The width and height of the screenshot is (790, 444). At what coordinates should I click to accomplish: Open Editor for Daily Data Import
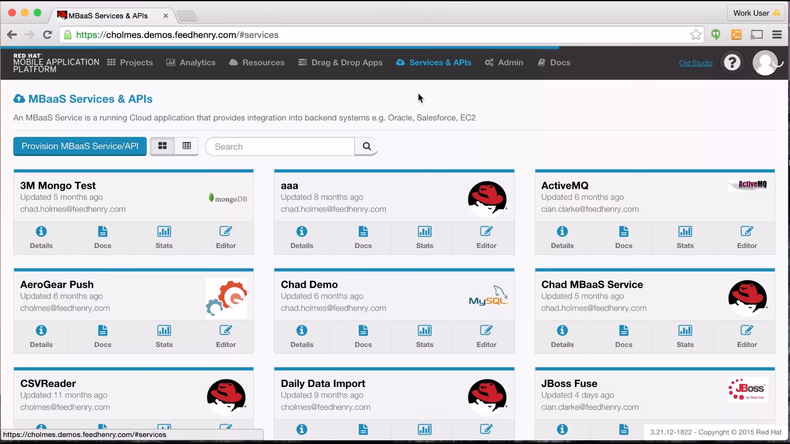486,430
